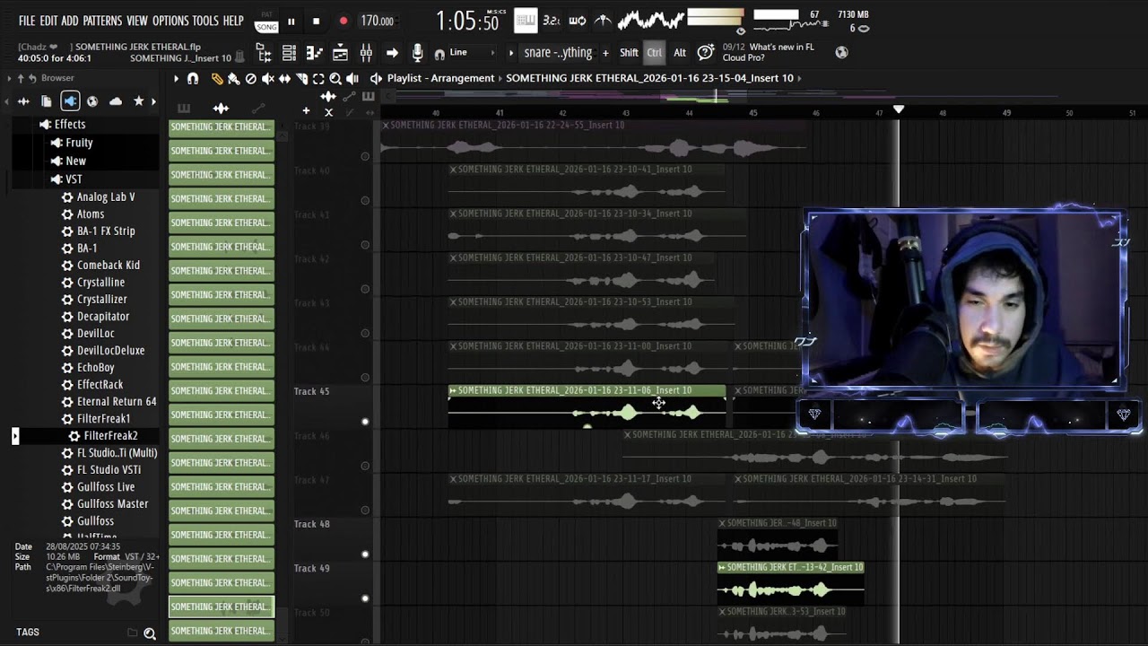
Task: Click the arrow left of pattern selector
Action: 511,53
